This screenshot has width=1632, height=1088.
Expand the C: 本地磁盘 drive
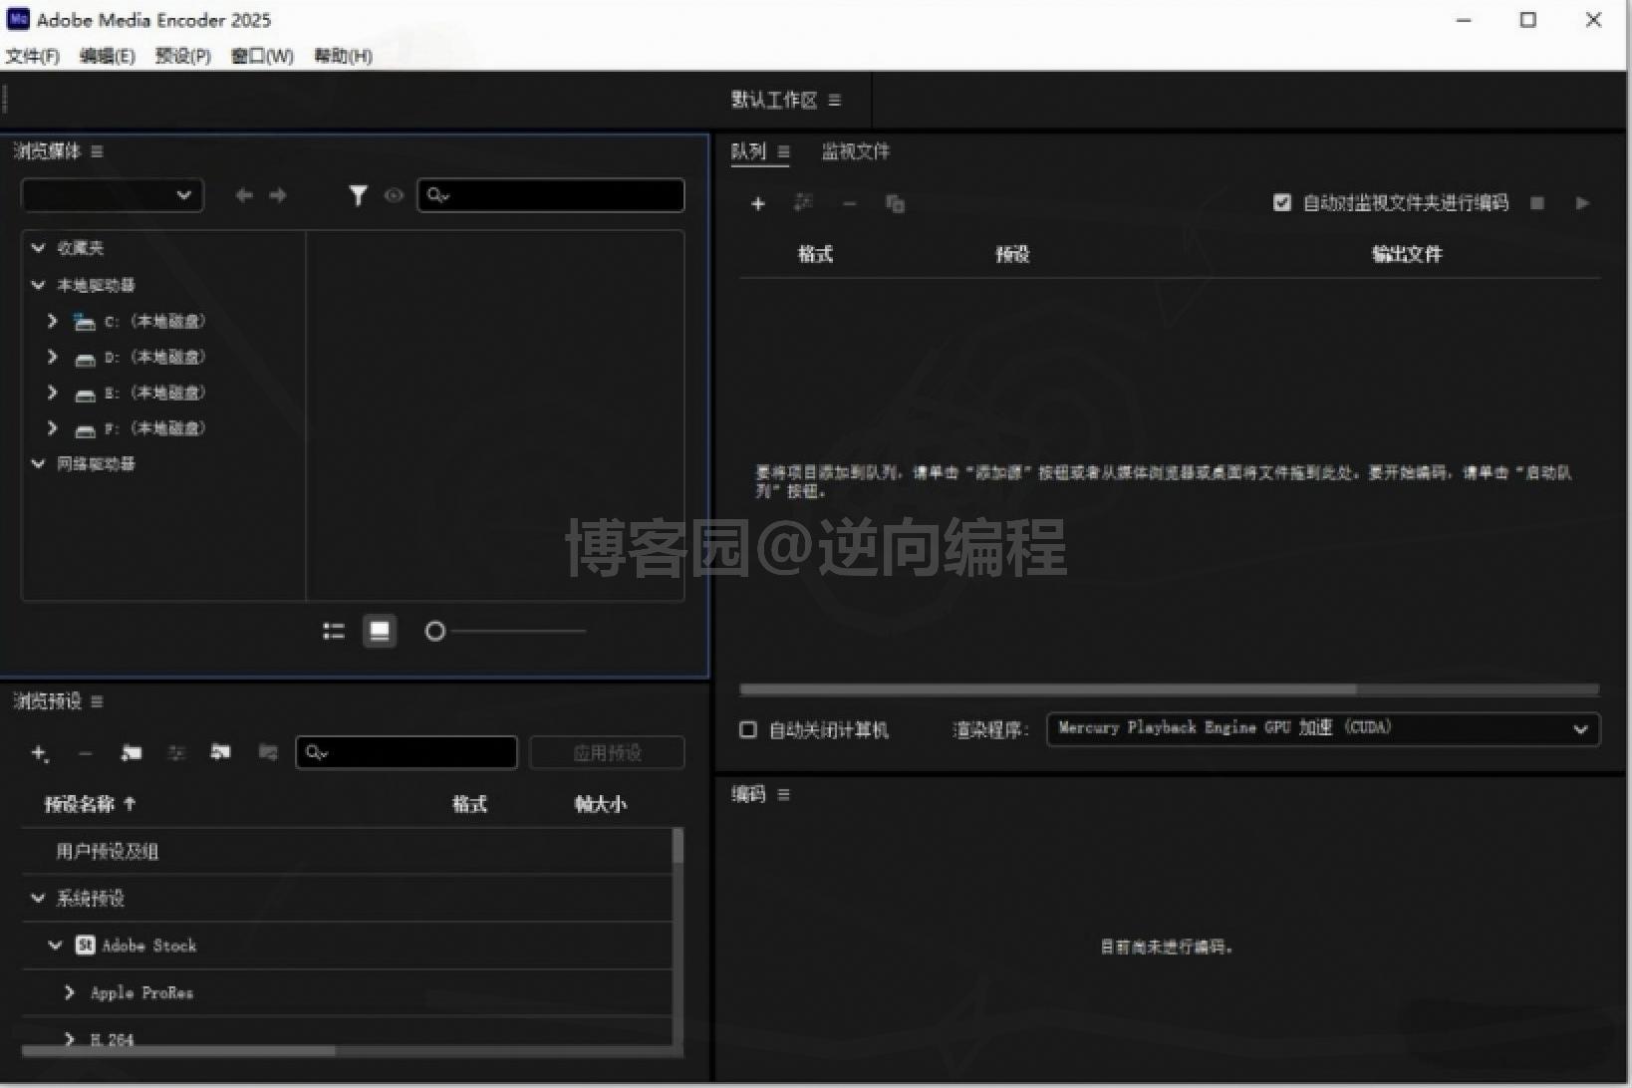pyautogui.click(x=52, y=321)
